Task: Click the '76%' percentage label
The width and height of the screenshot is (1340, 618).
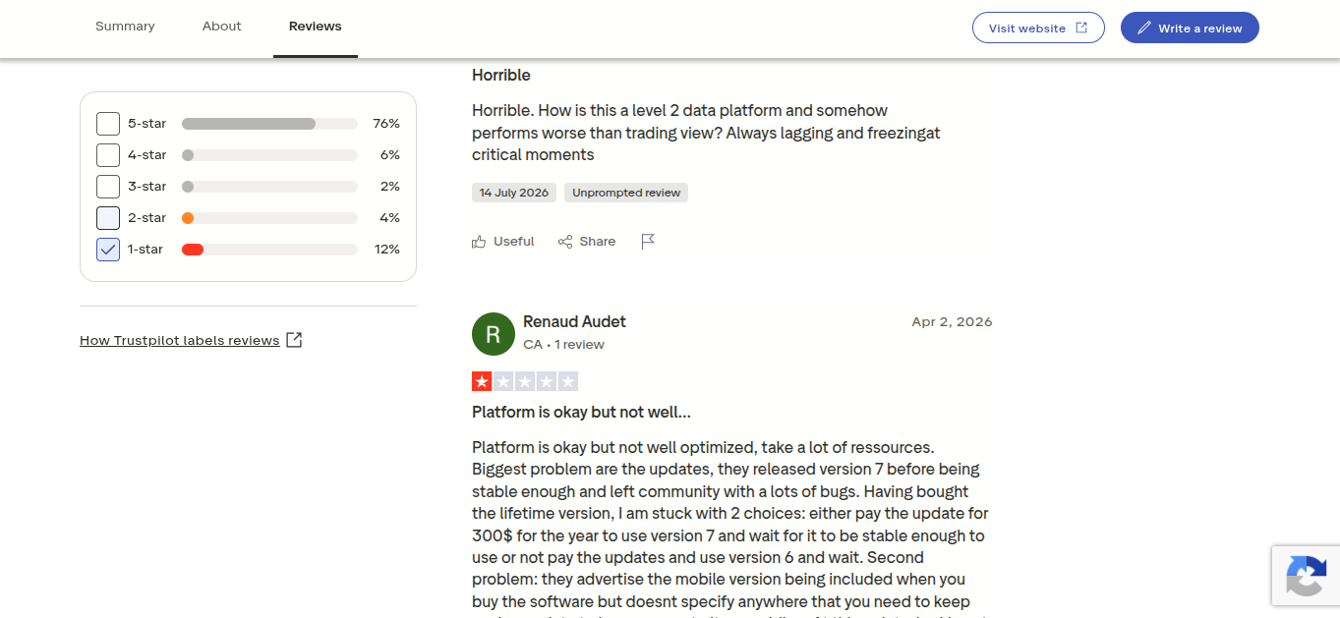Action: 386,124
